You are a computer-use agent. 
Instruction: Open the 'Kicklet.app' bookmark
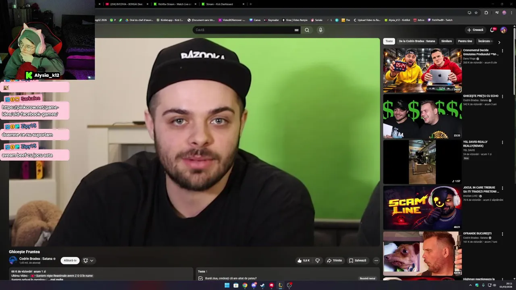pyautogui.click(x=170, y=20)
